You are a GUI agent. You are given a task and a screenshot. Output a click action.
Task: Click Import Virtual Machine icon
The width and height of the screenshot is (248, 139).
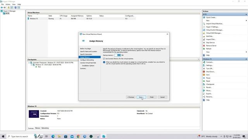click(x=204, y=24)
